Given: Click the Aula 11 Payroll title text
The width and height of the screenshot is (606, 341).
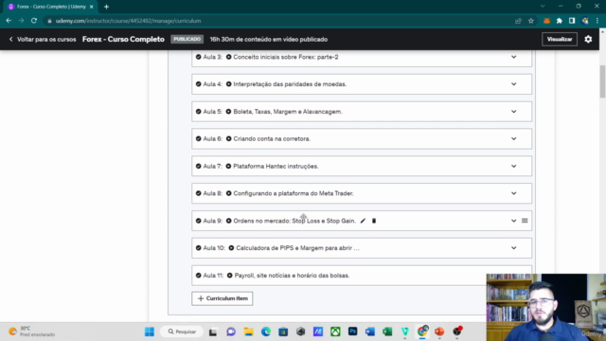Looking at the screenshot, I should coord(292,276).
